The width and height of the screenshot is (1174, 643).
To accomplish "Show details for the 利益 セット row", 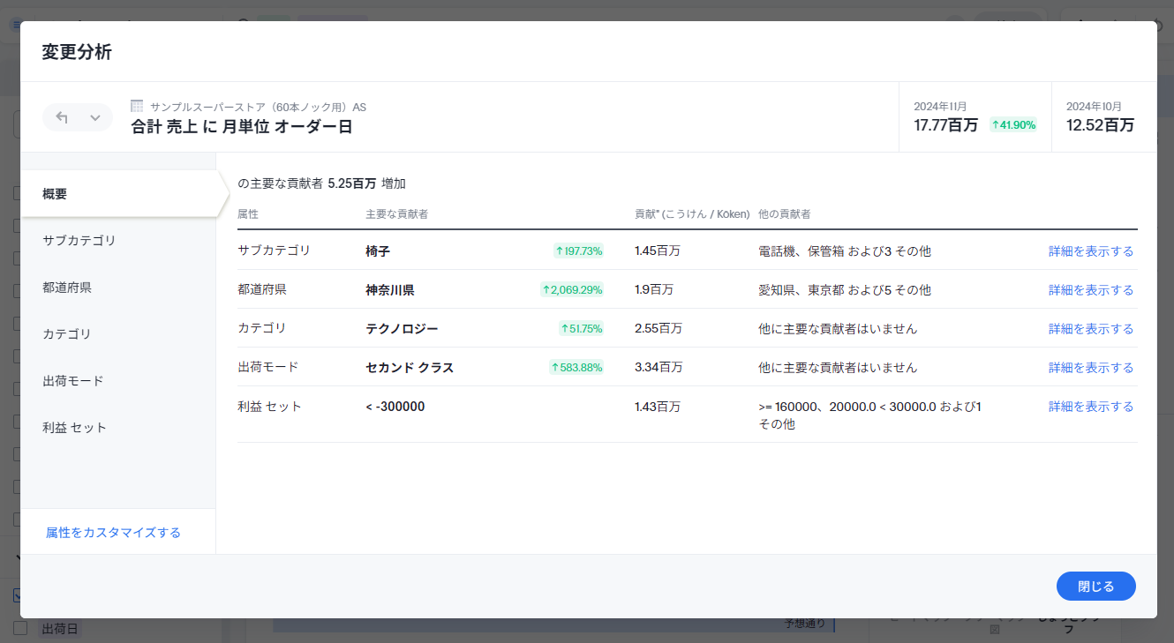I will (x=1090, y=407).
